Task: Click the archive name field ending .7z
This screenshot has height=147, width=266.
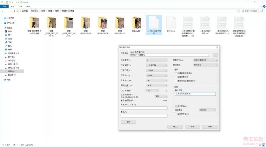Action: click(x=170, y=55)
